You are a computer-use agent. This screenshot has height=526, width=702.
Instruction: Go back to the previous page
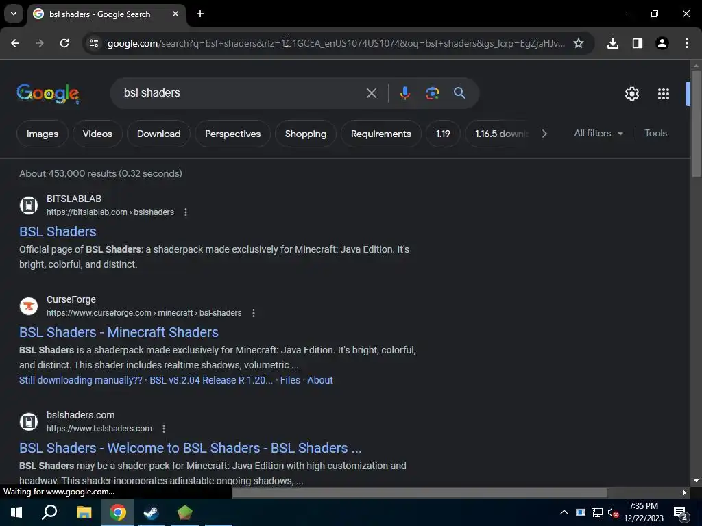[x=15, y=43]
